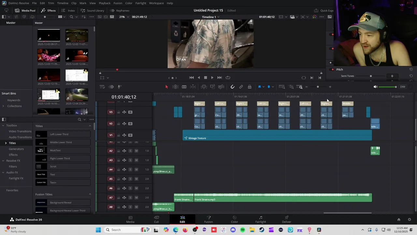The height and width of the screenshot is (235, 417).
Task: Select the Text+ title preset
Action: click(x=63, y=182)
